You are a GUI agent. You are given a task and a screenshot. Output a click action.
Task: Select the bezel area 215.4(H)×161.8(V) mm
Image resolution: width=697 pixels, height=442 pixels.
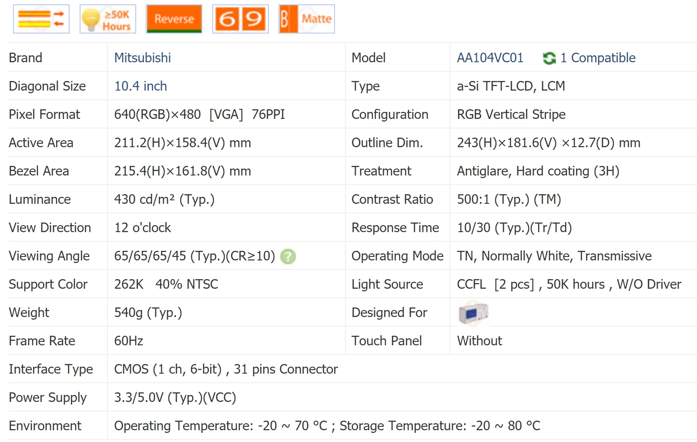(183, 171)
